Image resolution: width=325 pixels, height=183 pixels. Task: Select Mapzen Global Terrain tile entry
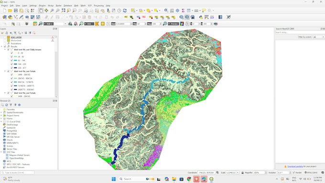pos(20,155)
